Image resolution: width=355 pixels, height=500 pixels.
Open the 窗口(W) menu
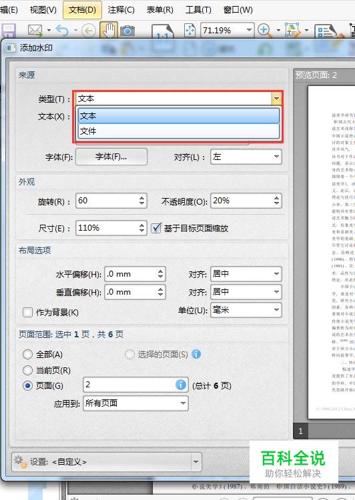click(238, 10)
